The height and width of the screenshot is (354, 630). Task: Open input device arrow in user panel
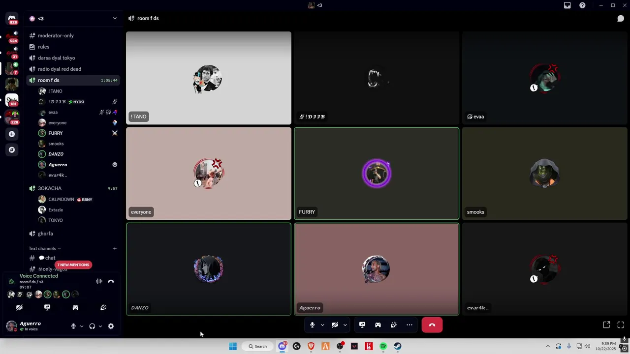point(82,326)
